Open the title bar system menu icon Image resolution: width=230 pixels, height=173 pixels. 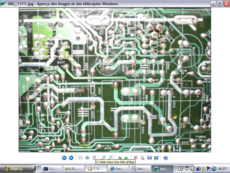[x=3, y=3]
